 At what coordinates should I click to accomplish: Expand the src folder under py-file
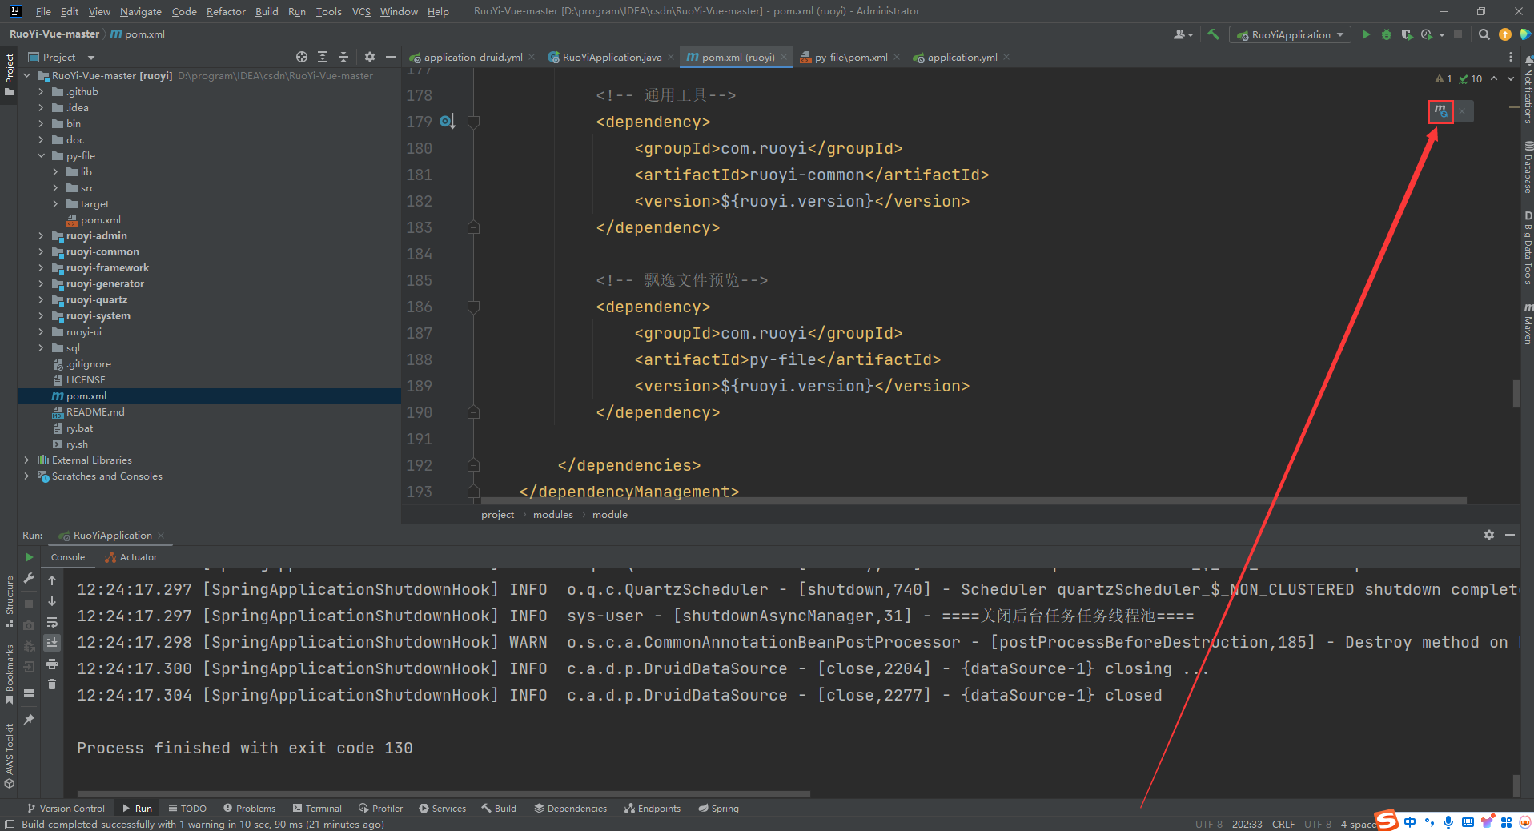click(55, 188)
